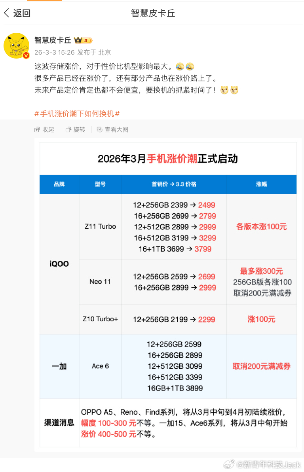The height and width of the screenshot is (472, 304).
Task: Click the Ace 6 取消200元满减券 cell
Action: (262, 366)
